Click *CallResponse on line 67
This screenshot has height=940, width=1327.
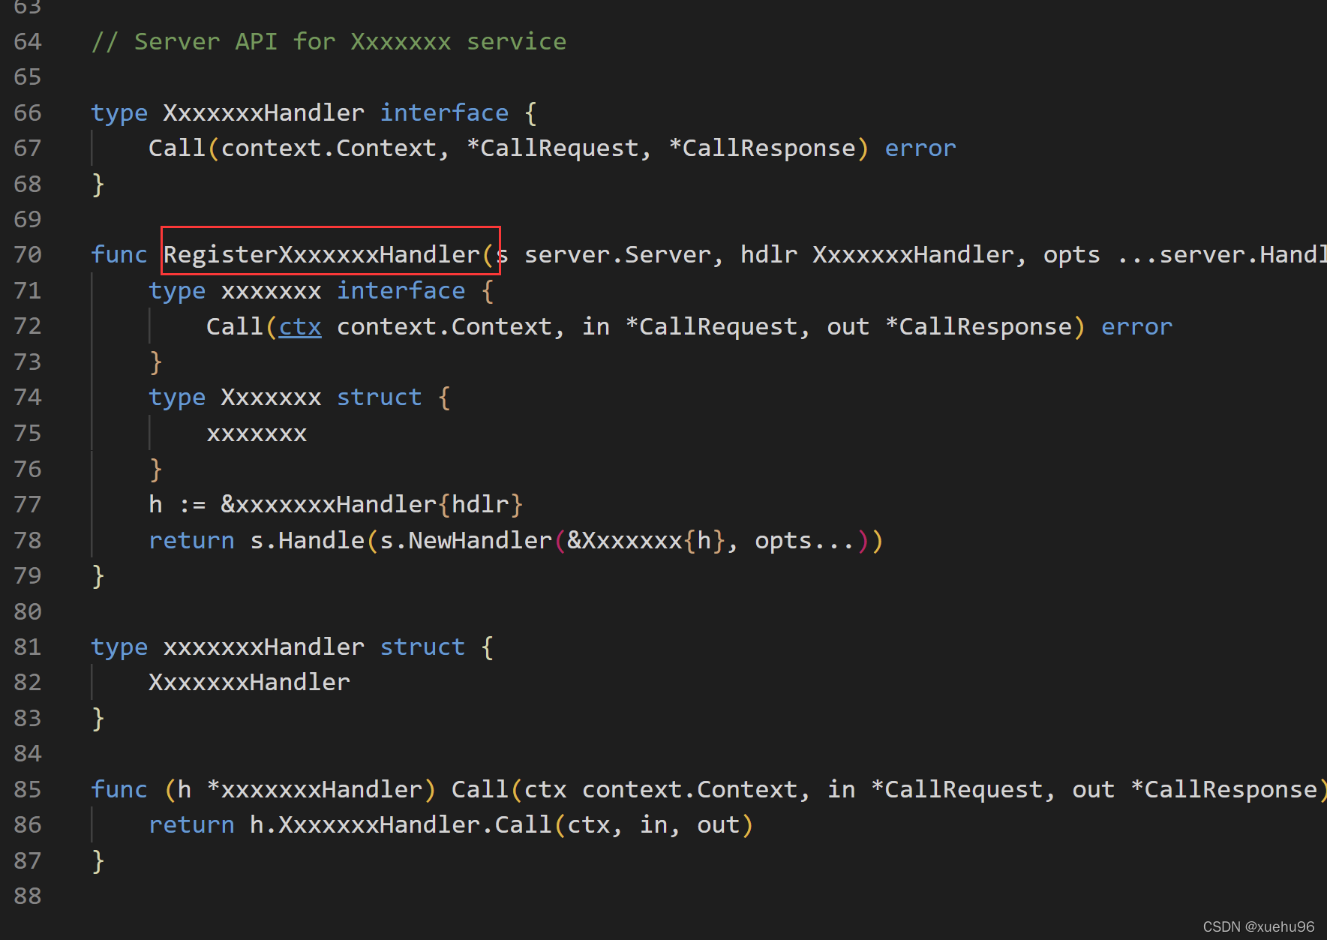click(x=761, y=148)
